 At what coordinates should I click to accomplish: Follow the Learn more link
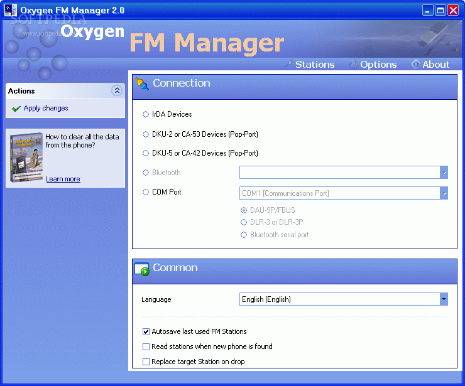pos(63,180)
